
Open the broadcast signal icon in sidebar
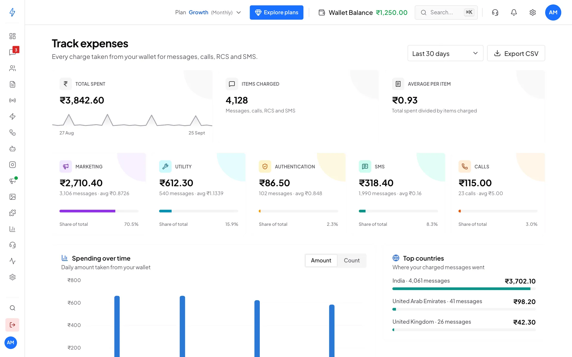[12, 100]
